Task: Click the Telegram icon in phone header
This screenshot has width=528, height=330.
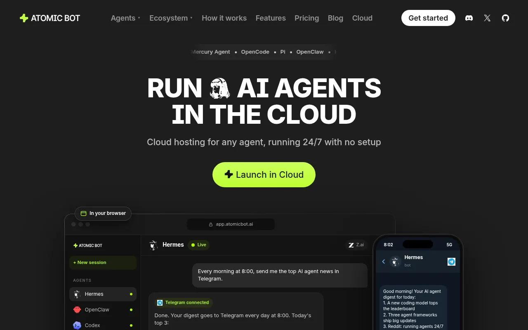Action: point(451,262)
